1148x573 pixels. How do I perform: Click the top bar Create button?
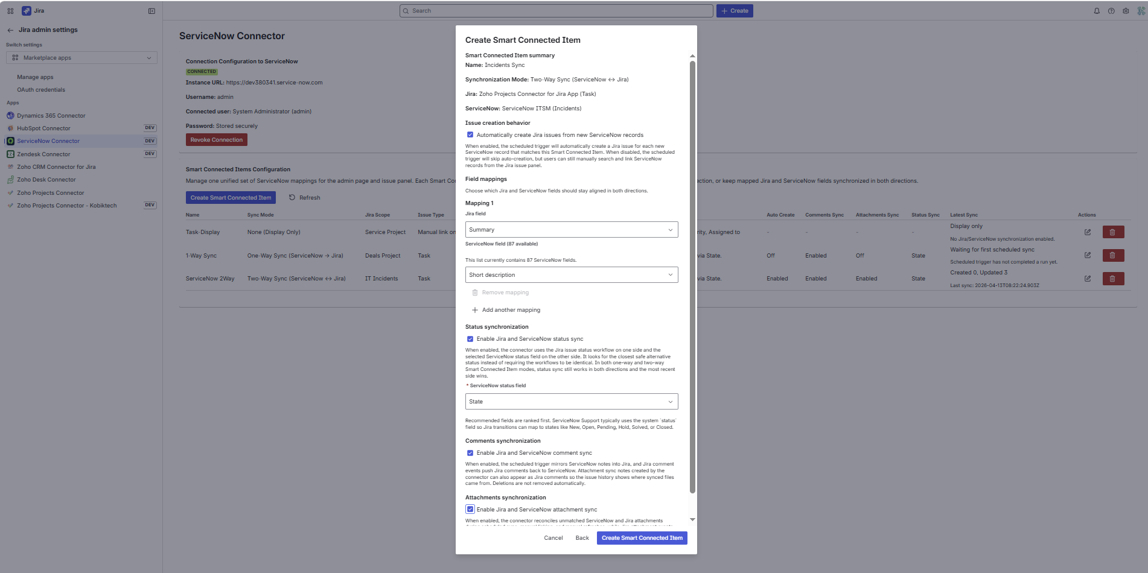pos(735,11)
